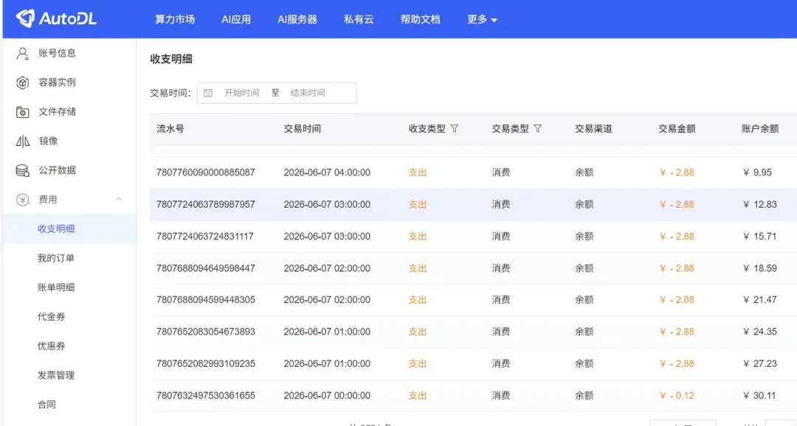Image resolution: width=797 pixels, height=426 pixels.
Task: Select serial number 7807652082993109235
Action: tap(206, 364)
